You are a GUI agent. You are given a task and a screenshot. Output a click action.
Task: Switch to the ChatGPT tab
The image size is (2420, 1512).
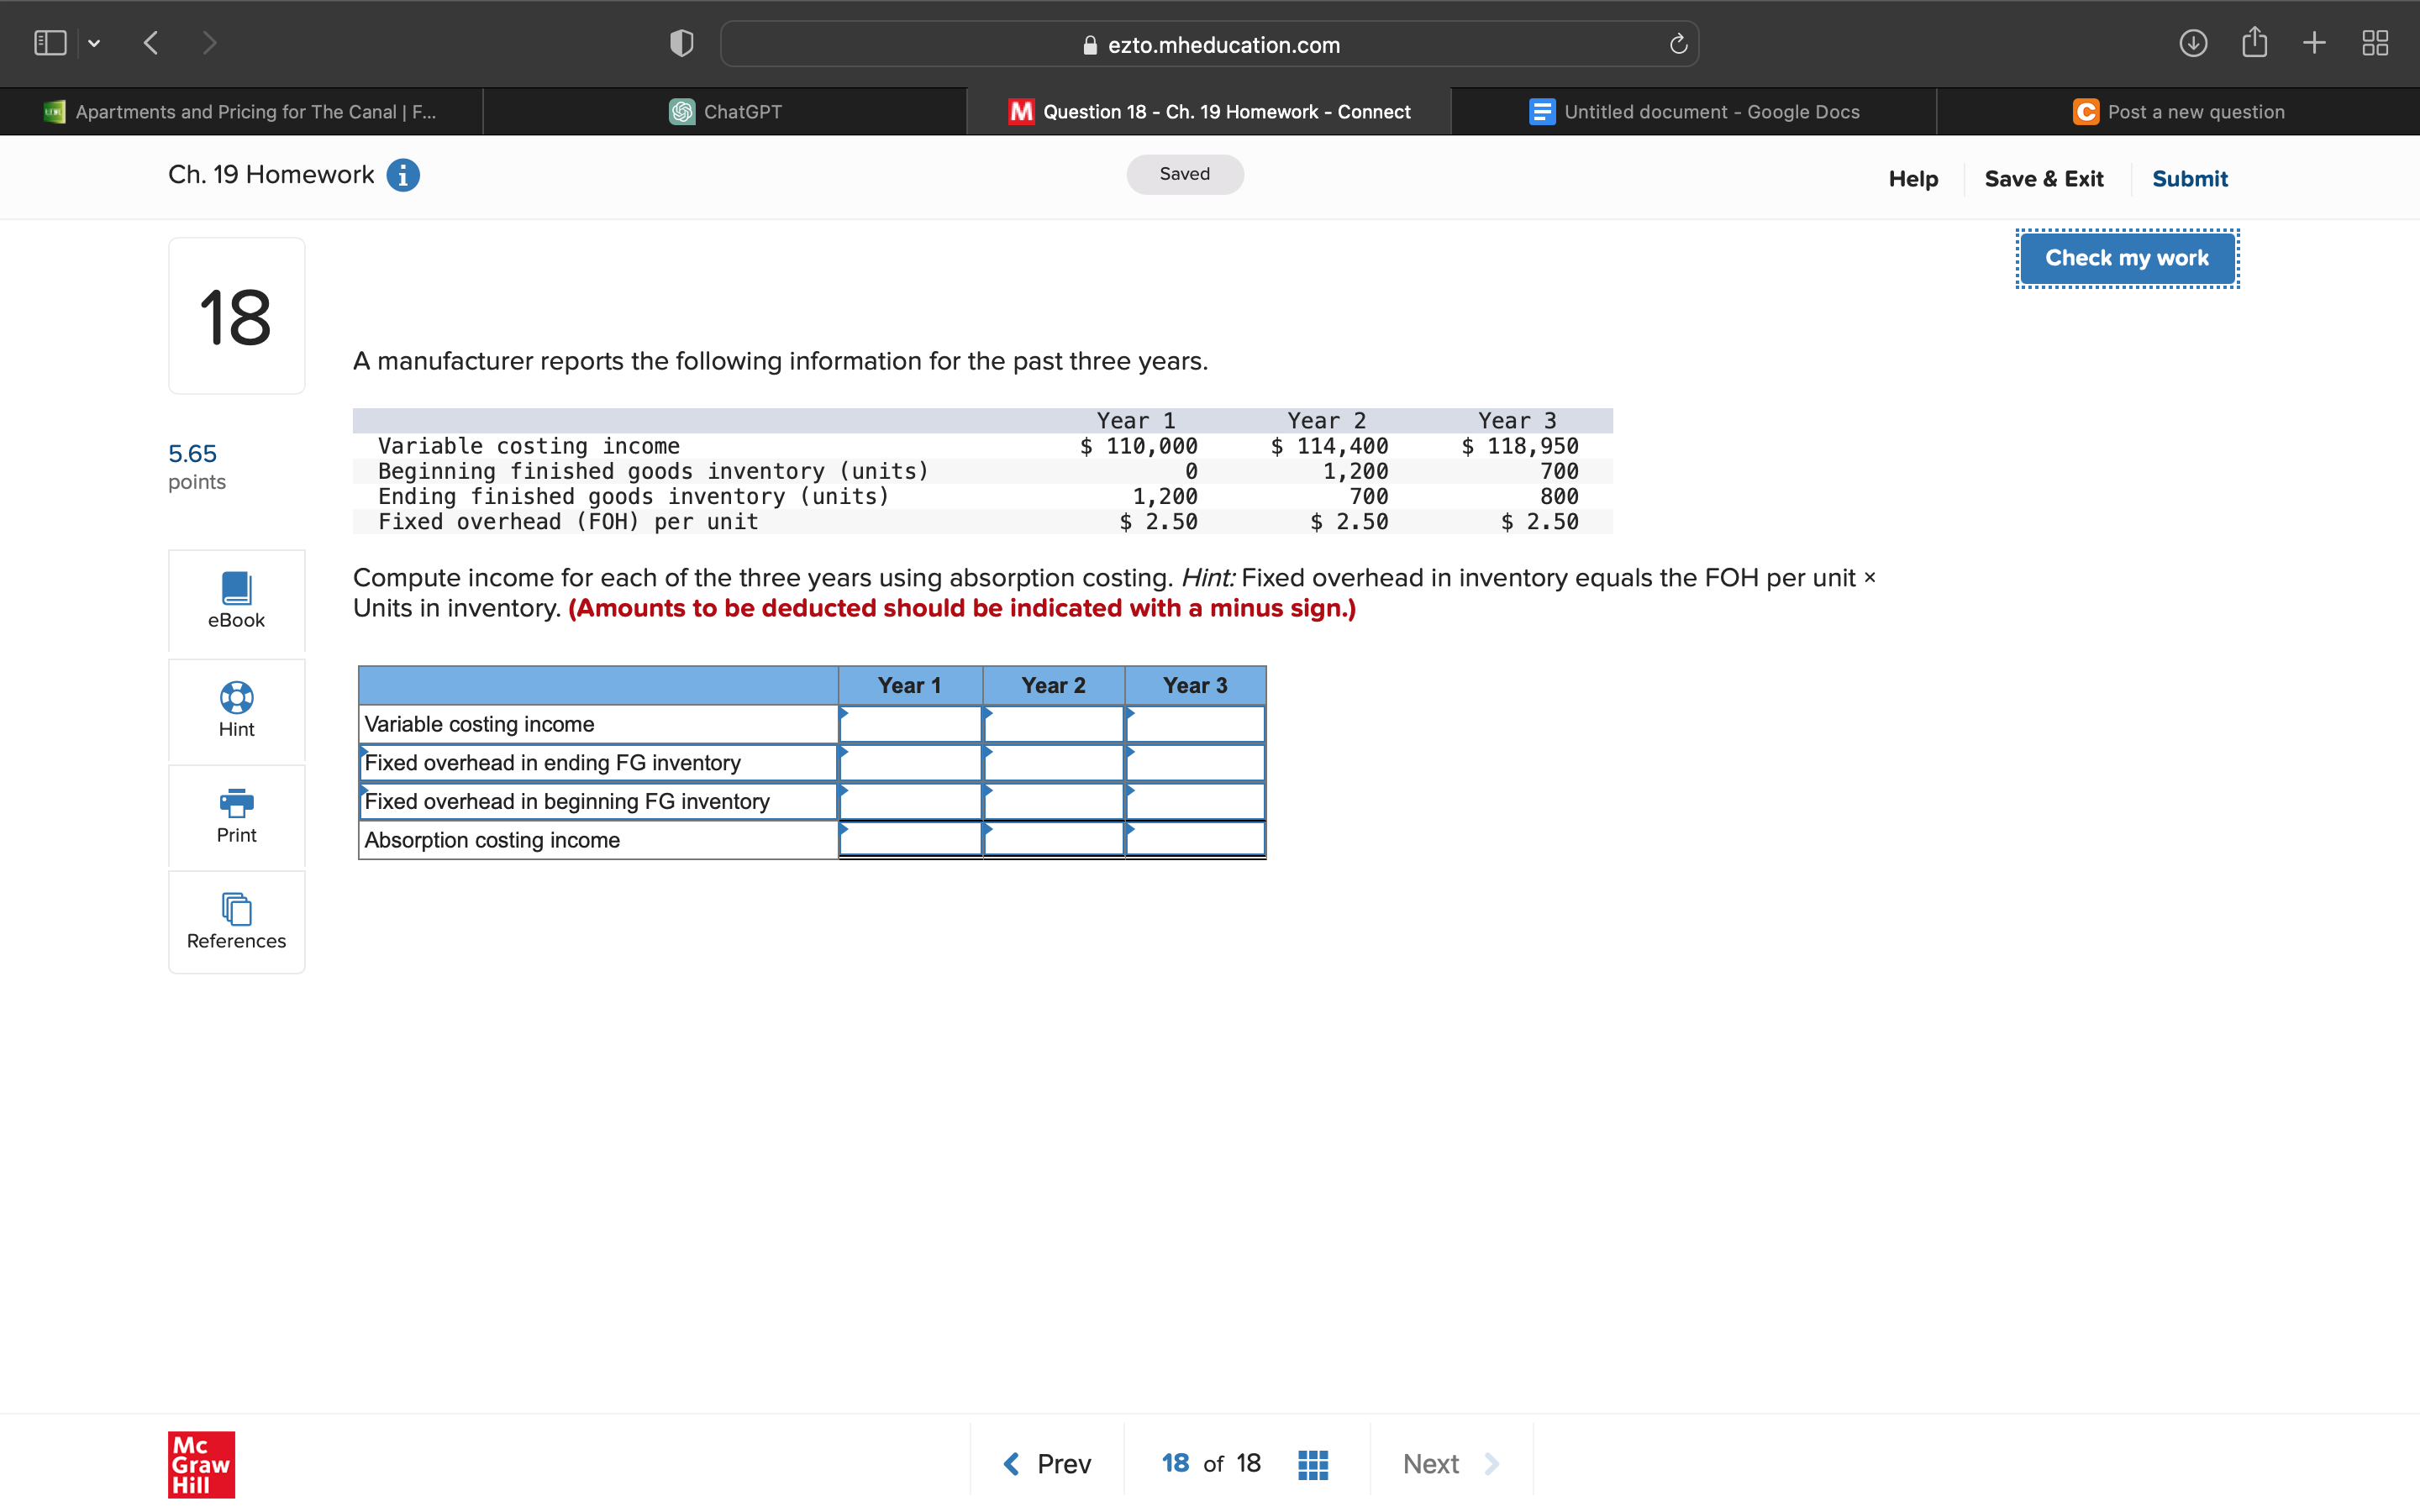click(x=725, y=112)
